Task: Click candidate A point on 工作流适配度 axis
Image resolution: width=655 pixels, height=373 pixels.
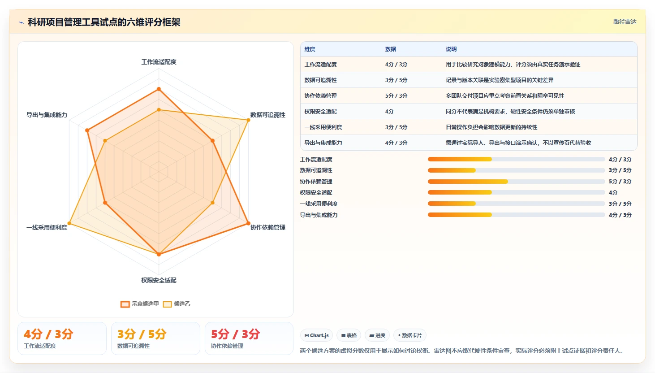Action: [159, 89]
